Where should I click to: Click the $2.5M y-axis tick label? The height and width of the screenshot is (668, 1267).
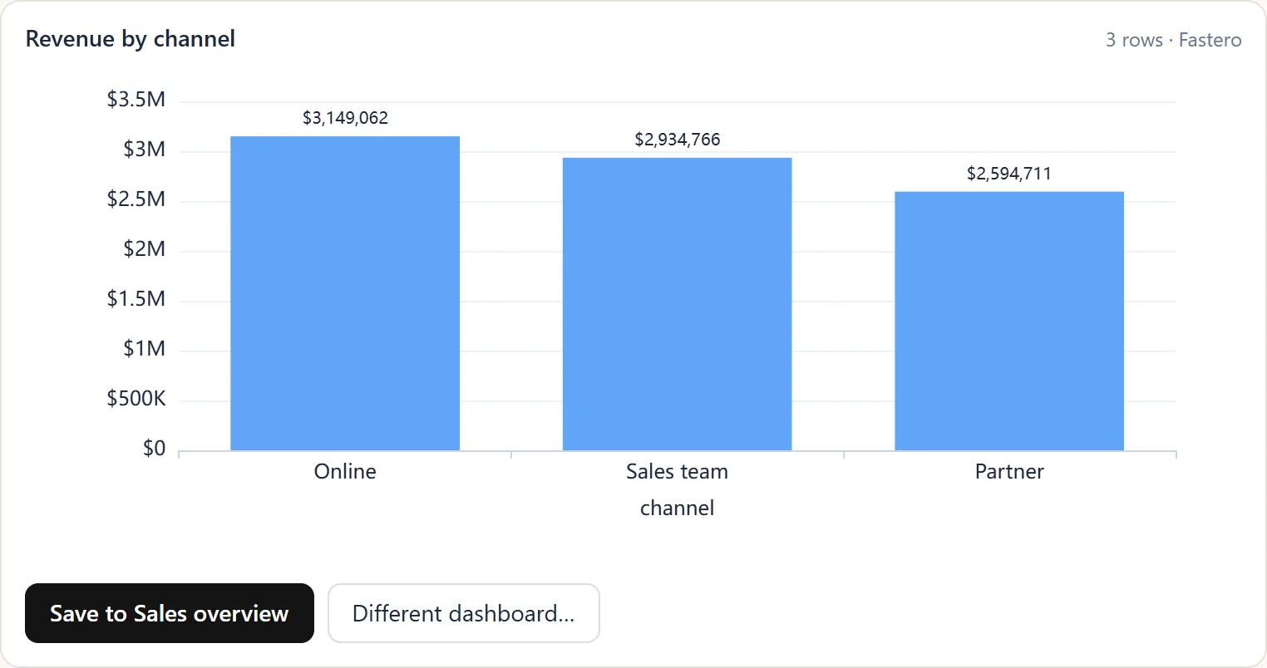136,199
